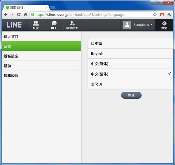175x165 pixels.
Task: Choose 日本語 as the language
Action: point(131,43)
